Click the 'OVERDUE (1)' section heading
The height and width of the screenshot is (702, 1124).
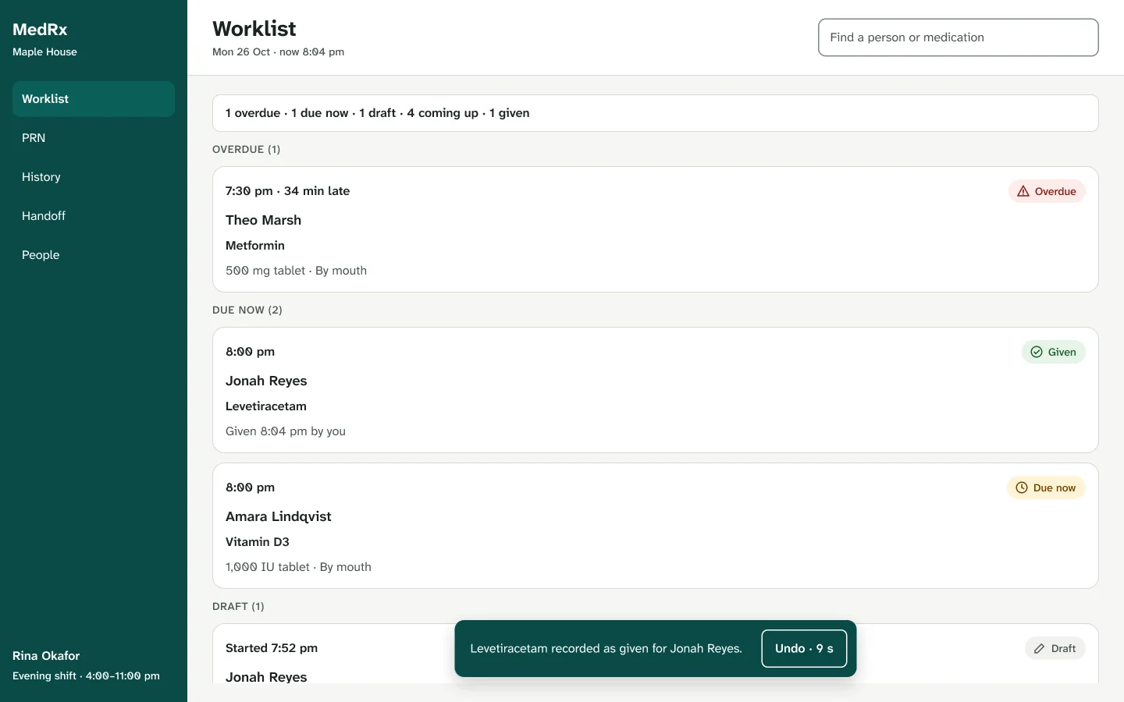click(246, 149)
